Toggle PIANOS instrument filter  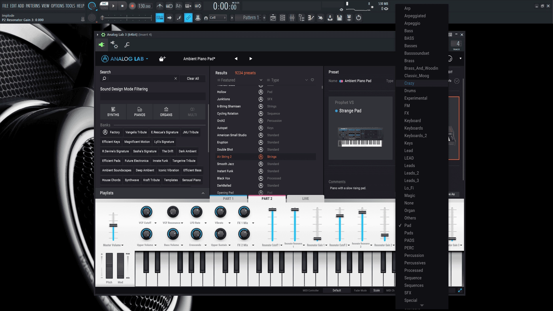pos(140,112)
